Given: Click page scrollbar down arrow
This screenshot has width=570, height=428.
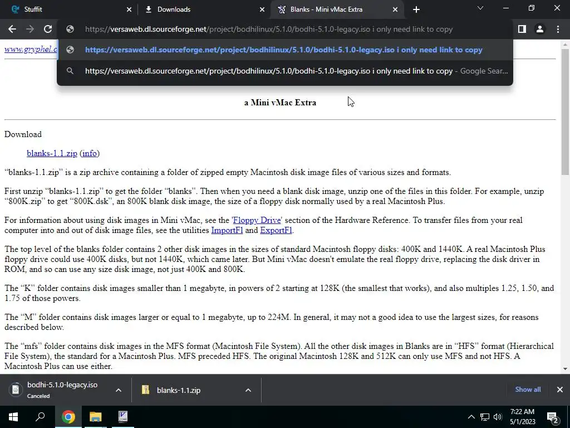Looking at the screenshot, I should point(565,369).
